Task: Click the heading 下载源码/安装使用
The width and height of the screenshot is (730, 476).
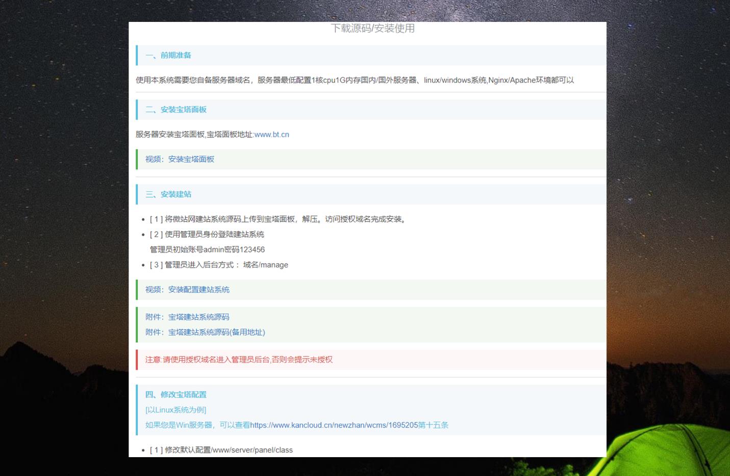Action: (x=372, y=29)
